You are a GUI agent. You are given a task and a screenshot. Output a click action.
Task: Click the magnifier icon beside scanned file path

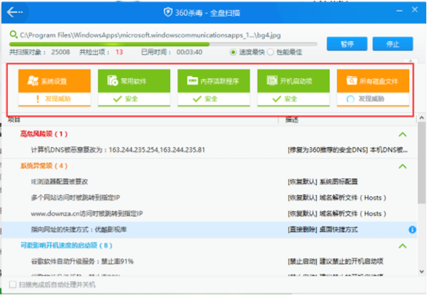point(13,35)
